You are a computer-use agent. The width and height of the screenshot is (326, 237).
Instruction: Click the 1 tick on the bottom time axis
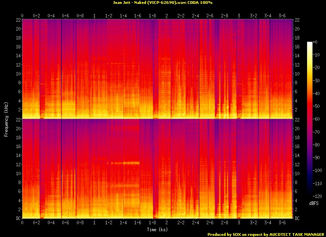point(94,223)
